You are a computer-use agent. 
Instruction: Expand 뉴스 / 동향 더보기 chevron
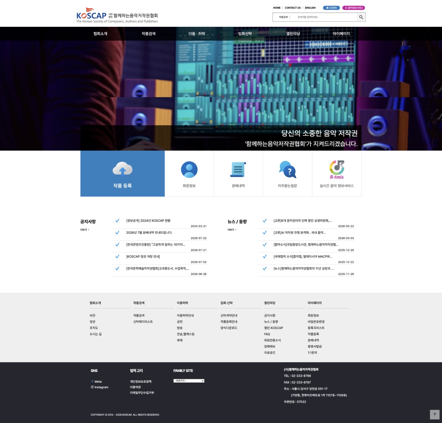pos(232,230)
